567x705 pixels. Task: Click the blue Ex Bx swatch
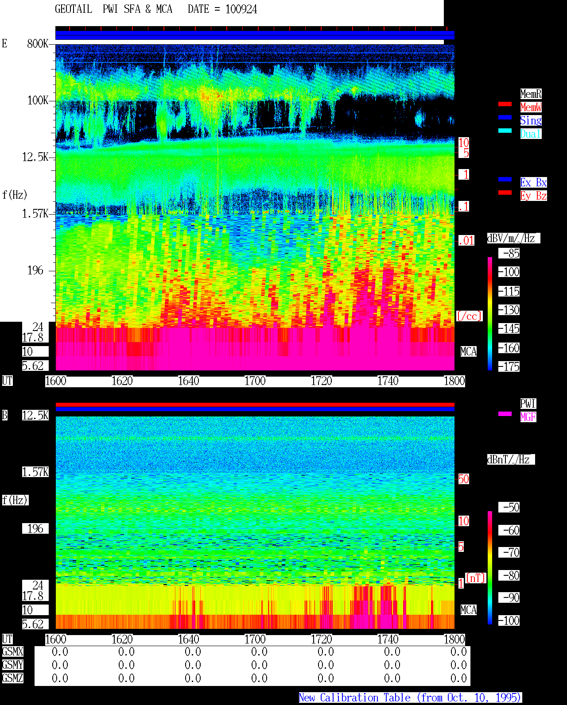505,179
